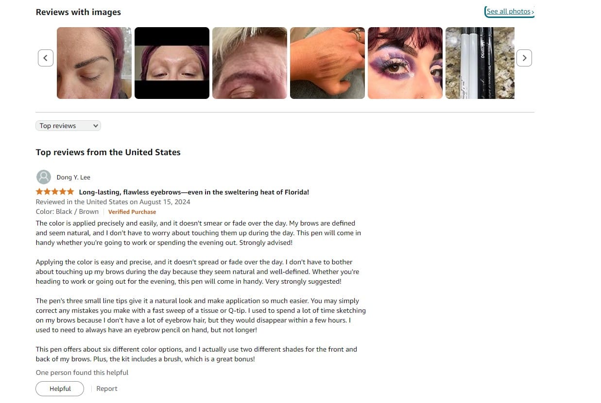The width and height of the screenshot is (601, 403).
Task: Open the eyebrow pens product photo
Action: tap(480, 63)
